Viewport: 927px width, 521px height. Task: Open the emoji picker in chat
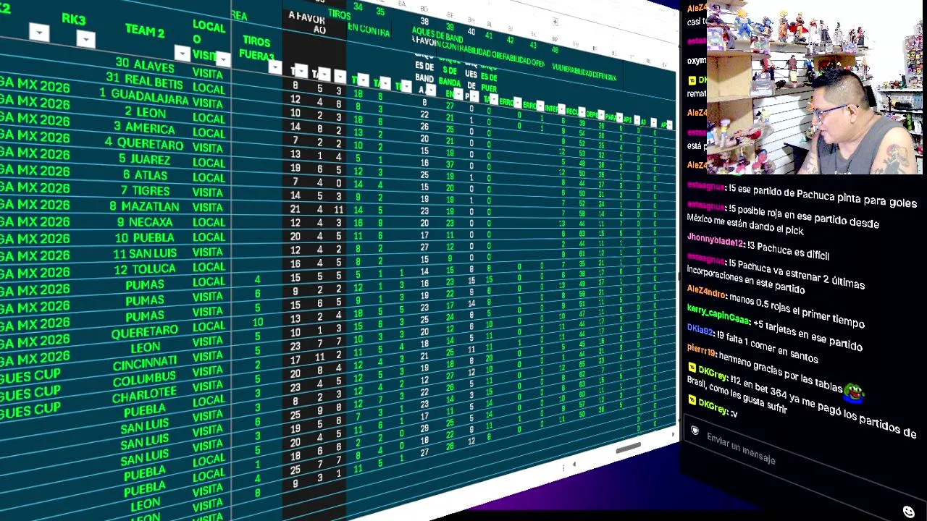tap(909, 512)
